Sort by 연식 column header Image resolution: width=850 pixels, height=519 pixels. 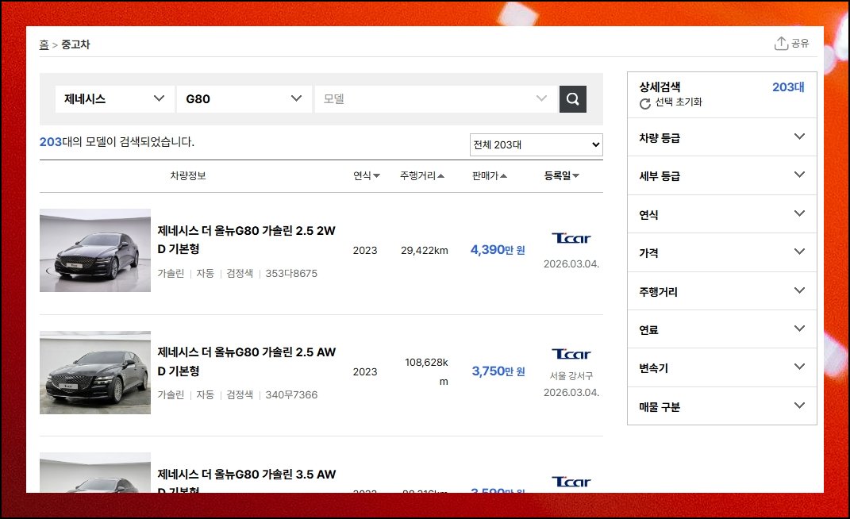click(x=367, y=175)
